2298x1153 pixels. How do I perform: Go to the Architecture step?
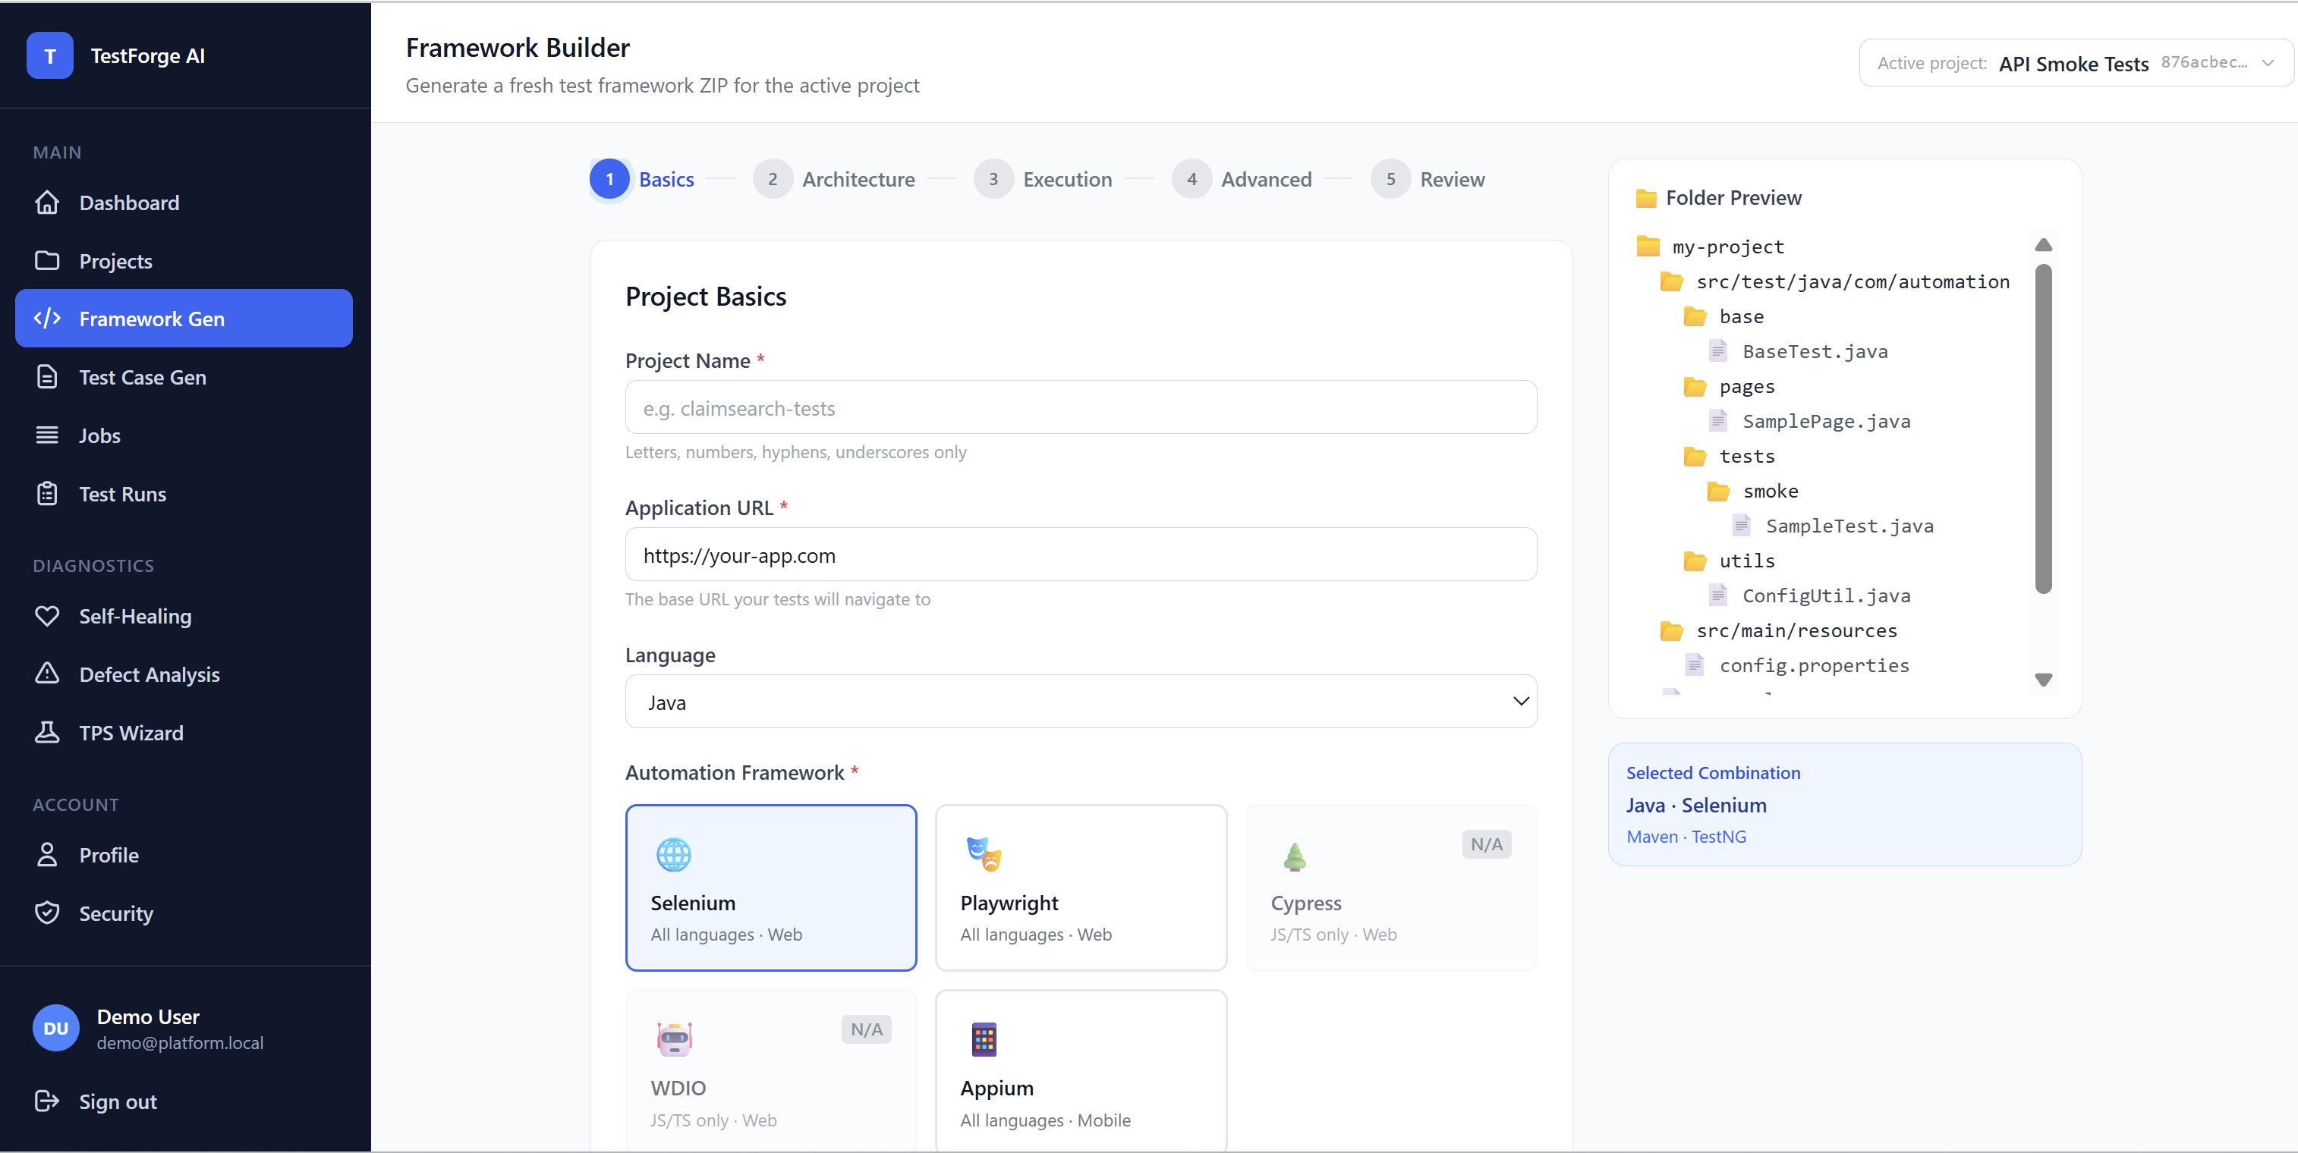click(x=834, y=179)
